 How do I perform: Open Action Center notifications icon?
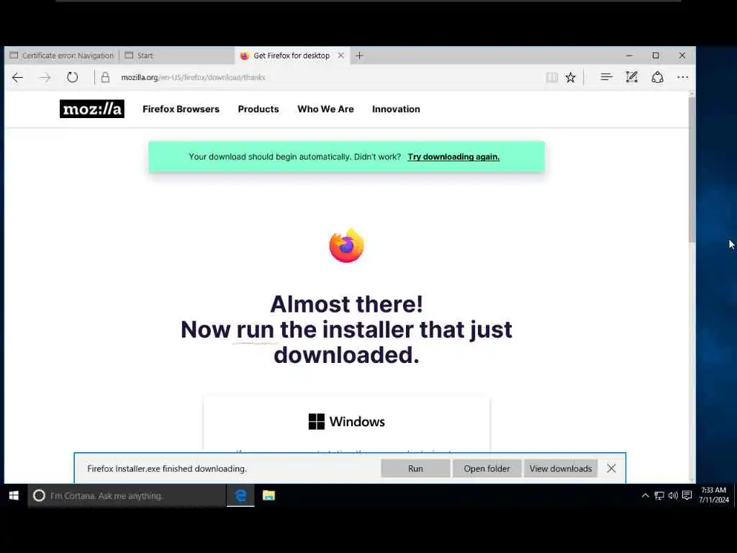click(x=687, y=495)
